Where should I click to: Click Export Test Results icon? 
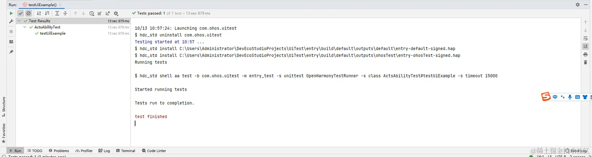coord(108,13)
